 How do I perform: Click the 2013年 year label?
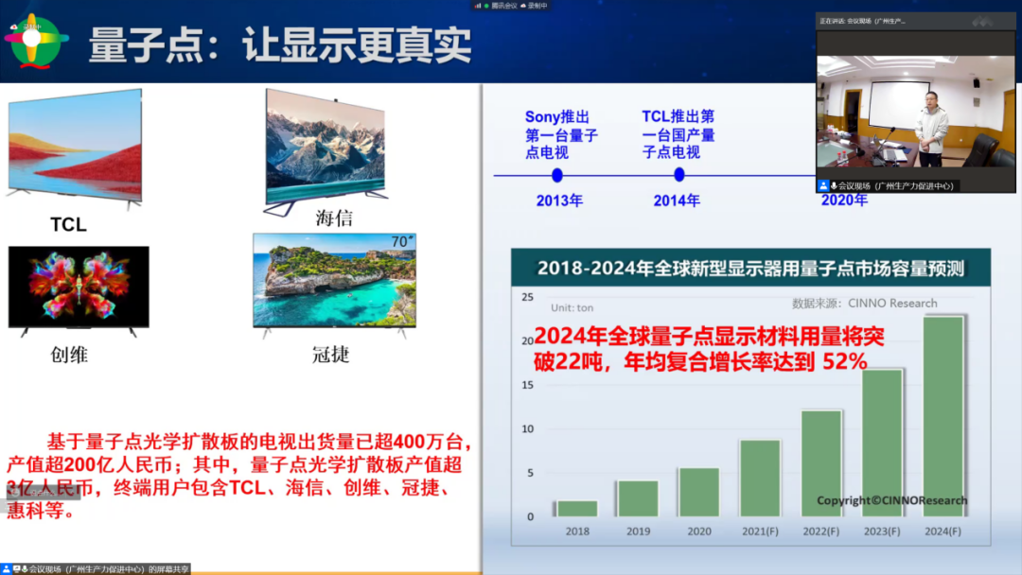559,200
